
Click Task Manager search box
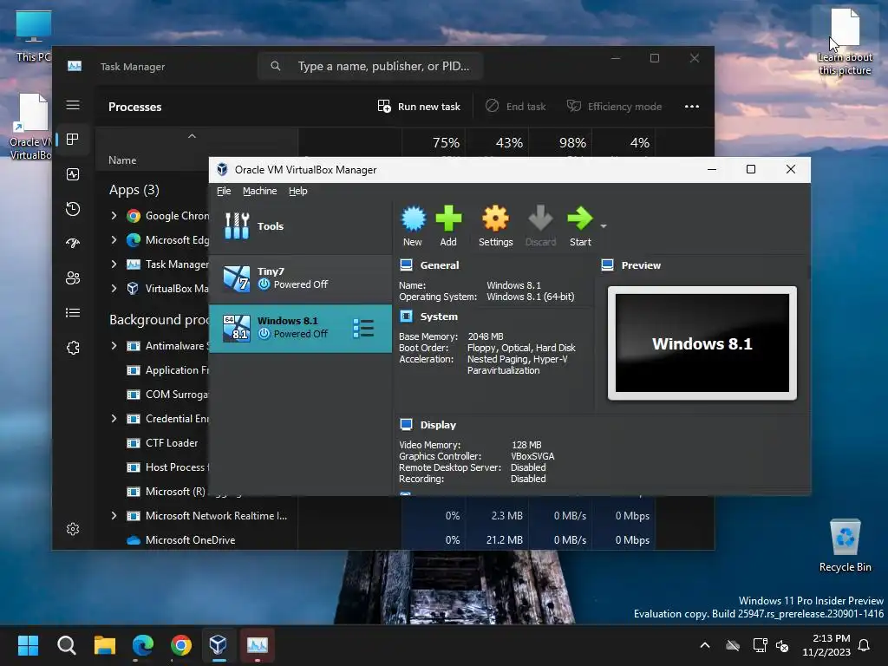[x=370, y=66]
